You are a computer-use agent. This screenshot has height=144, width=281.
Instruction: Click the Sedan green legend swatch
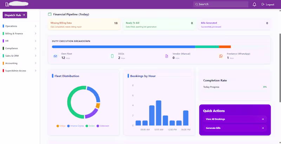87,126
